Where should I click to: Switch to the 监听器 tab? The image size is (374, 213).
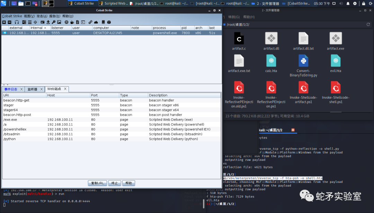coord(33,89)
